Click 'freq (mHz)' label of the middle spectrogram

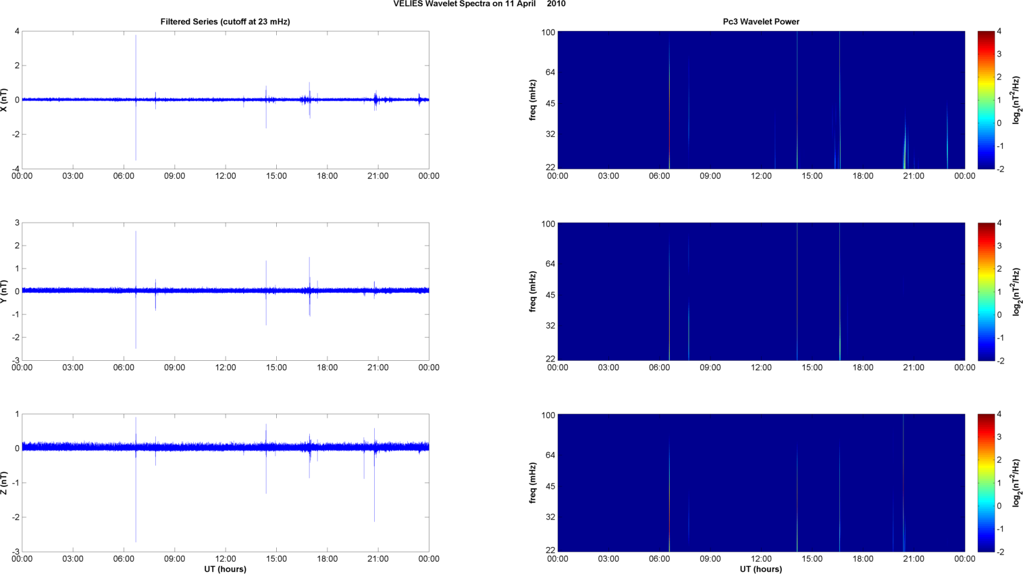click(x=533, y=291)
